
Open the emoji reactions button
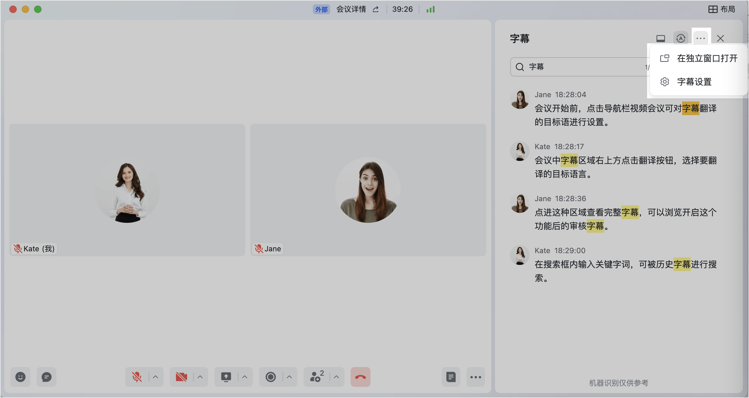(20, 377)
